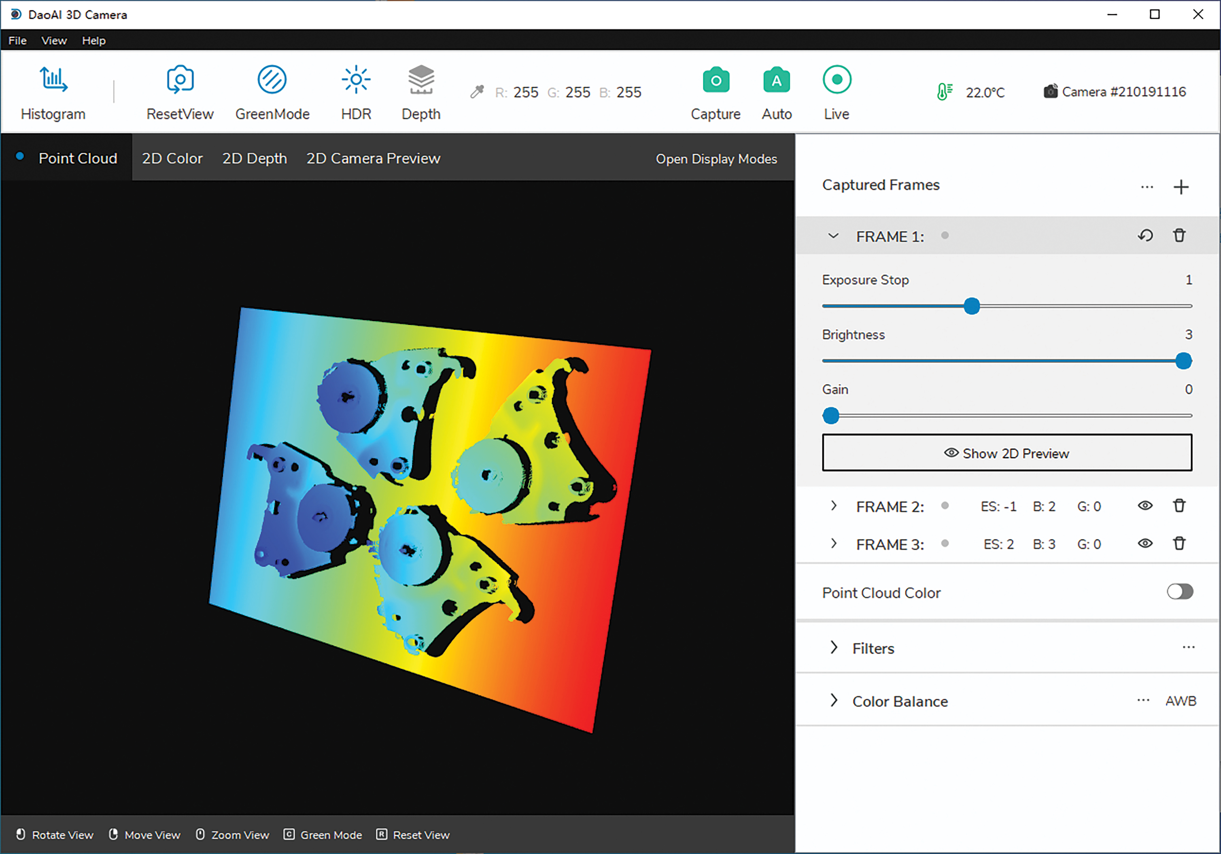Toggle visibility eye for FRAME 2
This screenshot has width=1221, height=854.
[1145, 506]
